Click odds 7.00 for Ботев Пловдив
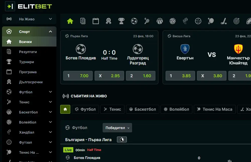 coord(78,76)
